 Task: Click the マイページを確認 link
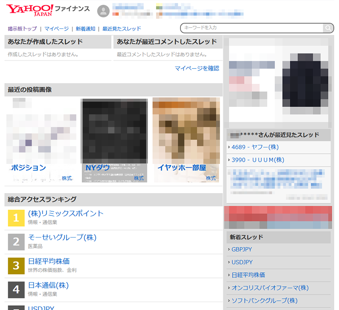(197, 69)
